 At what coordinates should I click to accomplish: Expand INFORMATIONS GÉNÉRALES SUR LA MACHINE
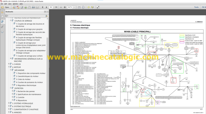(11, 59)
